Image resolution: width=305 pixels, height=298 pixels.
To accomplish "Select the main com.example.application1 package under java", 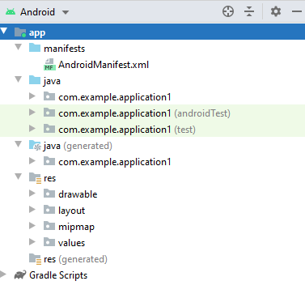I will 115,97.
